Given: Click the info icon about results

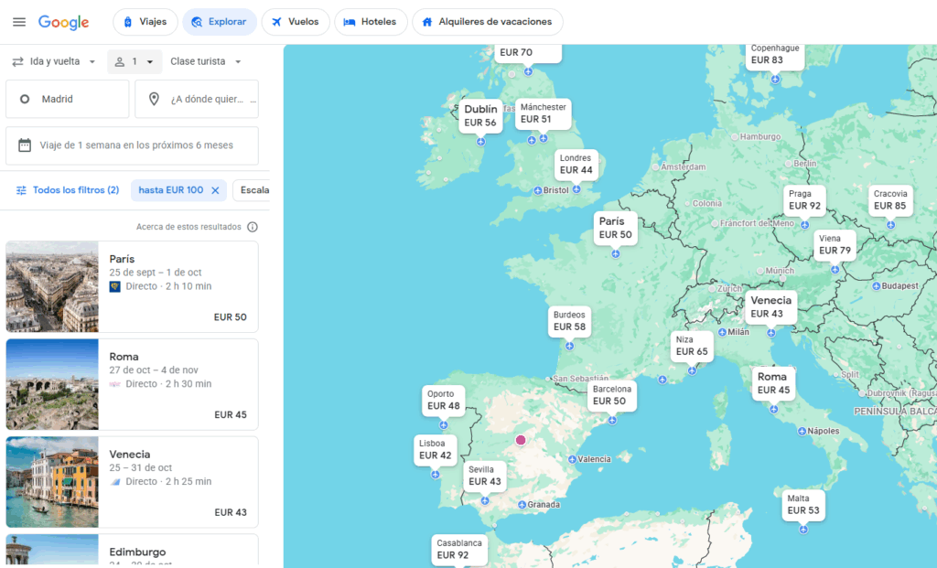Looking at the screenshot, I should tap(253, 227).
